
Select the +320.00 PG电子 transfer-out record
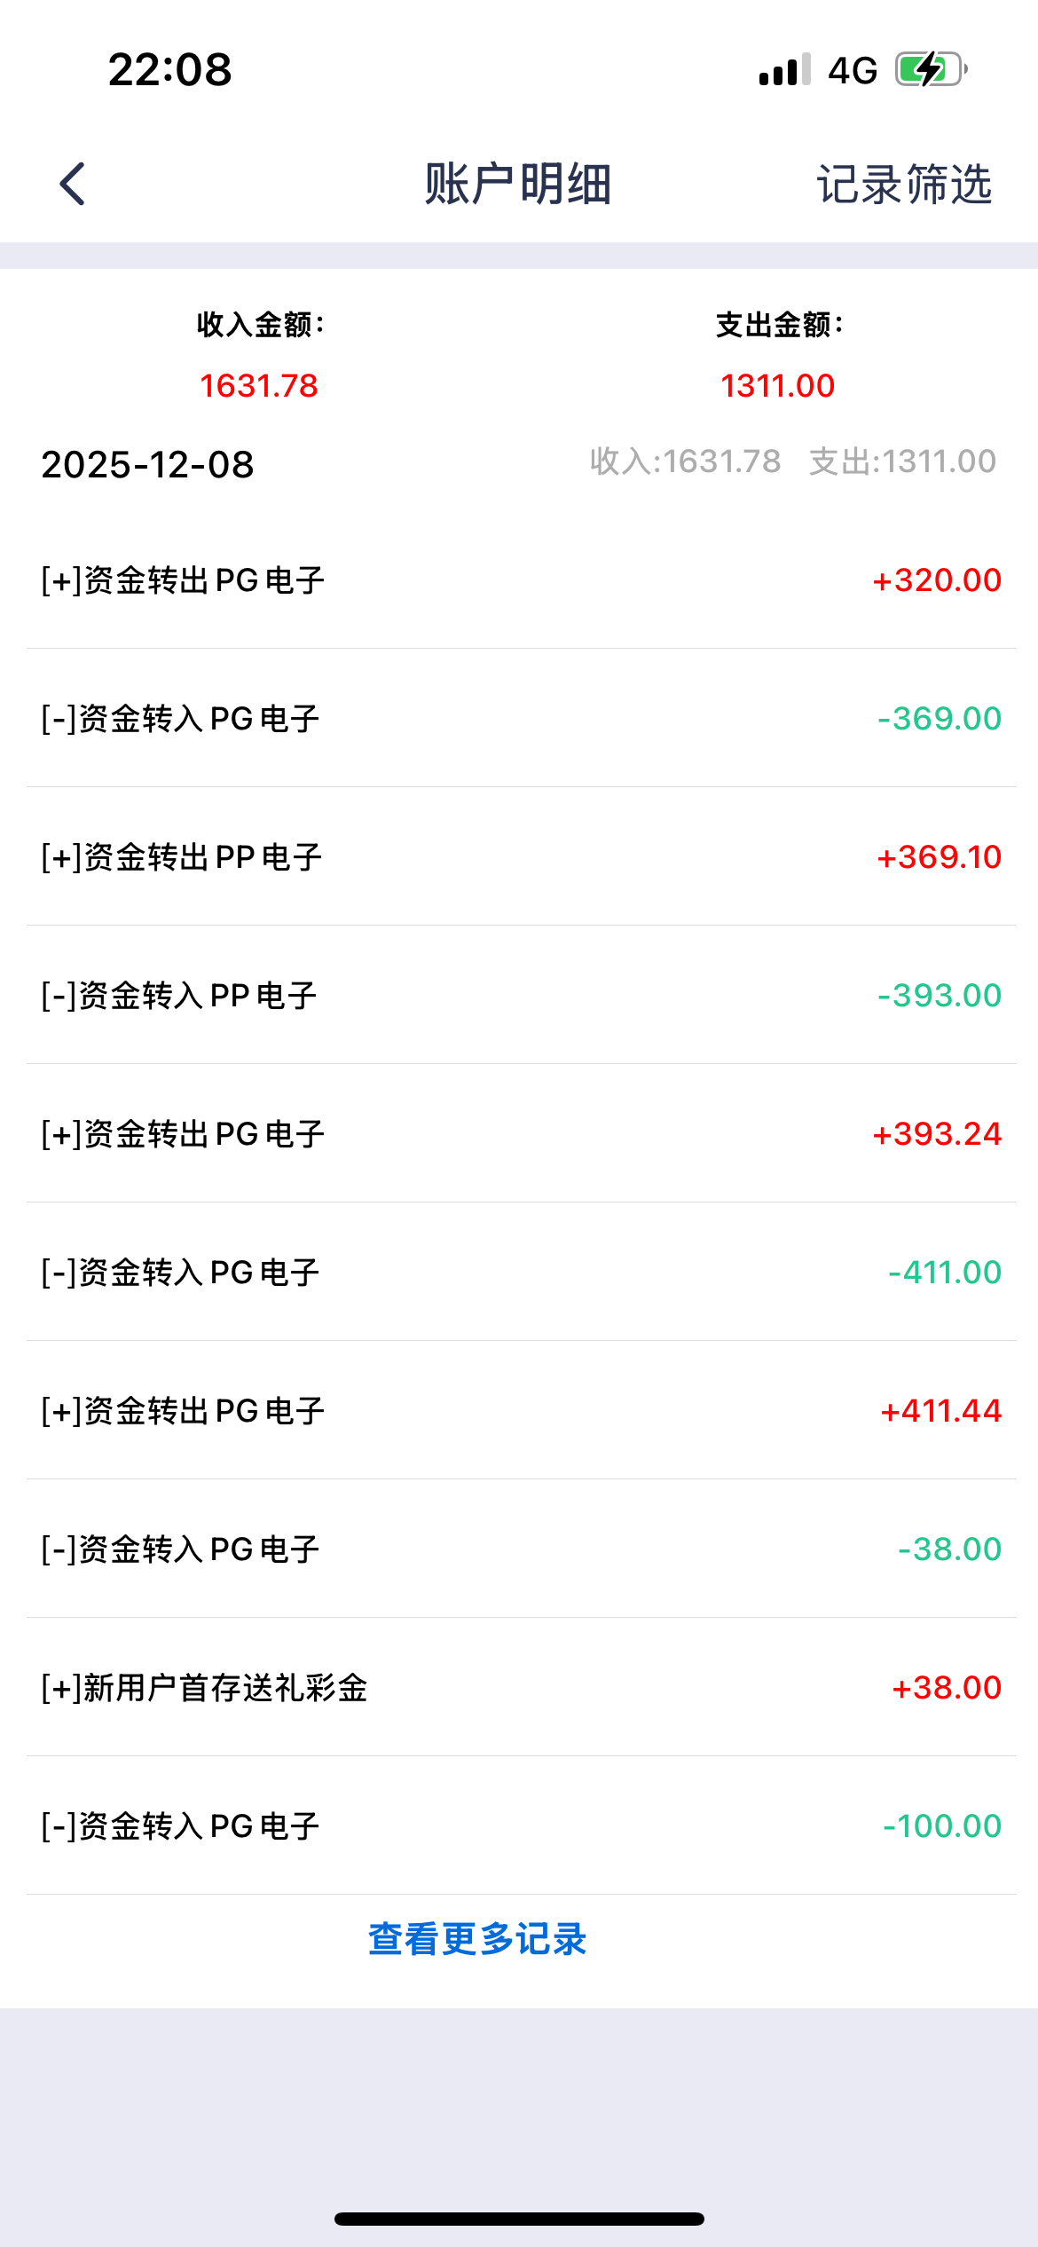click(519, 580)
